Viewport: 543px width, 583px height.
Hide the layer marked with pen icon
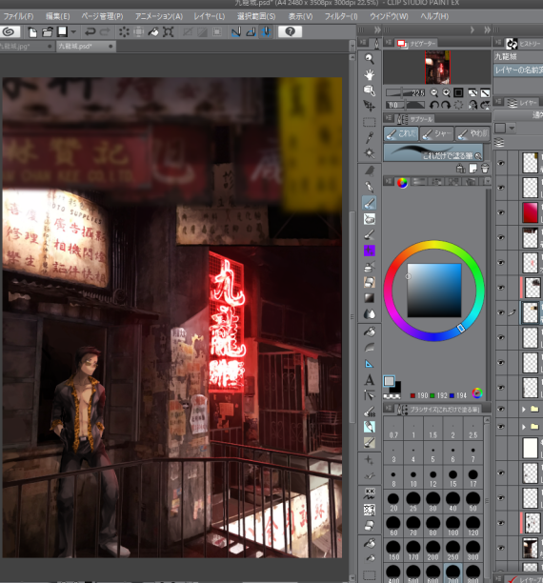tap(501, 312)
